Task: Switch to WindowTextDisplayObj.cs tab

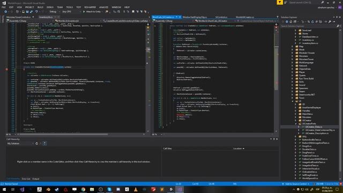Action: pos(195,17)
